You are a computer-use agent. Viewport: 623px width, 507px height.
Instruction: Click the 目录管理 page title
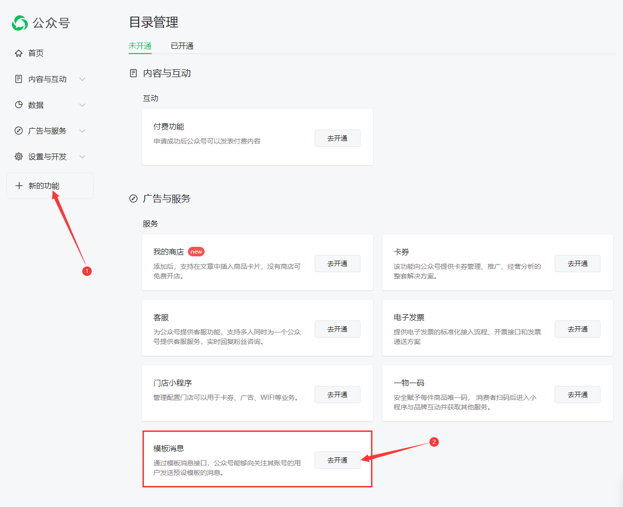[154, 22]
